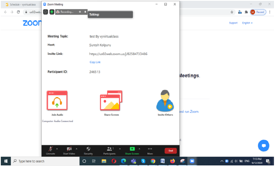Expand share options arrow beside Share Screen
This screenshot has height=174, width=276.
pyautogui.click(x=139, y=149)
